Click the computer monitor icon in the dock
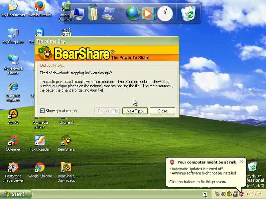 click(x=77, y=14)
